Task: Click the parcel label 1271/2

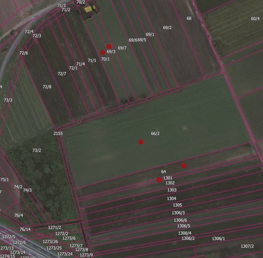Action: tap(54, 228)
